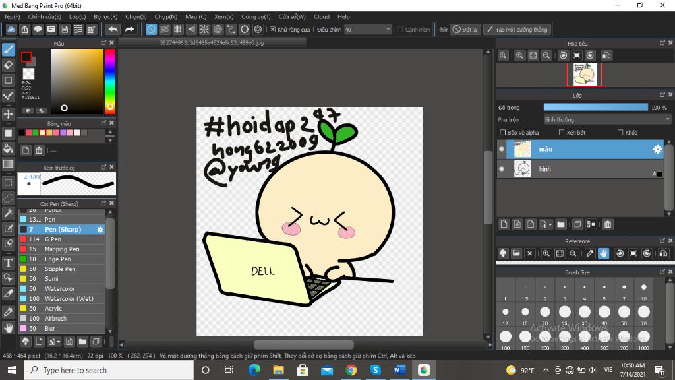Enable parallel lines snap guide
Viewport: 675px width, 380px height.
coord(164,29)
